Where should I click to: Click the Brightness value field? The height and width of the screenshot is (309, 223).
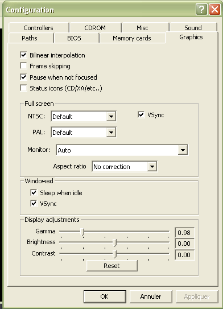click(184, 244)
